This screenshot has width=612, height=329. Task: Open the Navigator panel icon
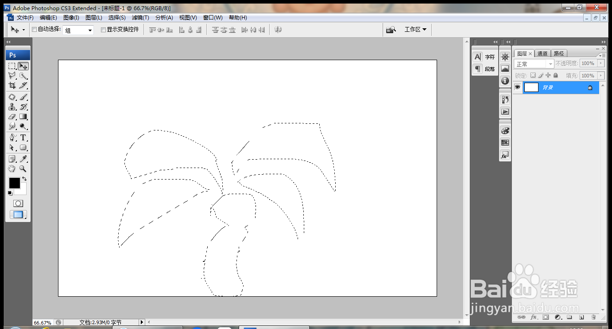pyautogui.click(x=505, y=57)
